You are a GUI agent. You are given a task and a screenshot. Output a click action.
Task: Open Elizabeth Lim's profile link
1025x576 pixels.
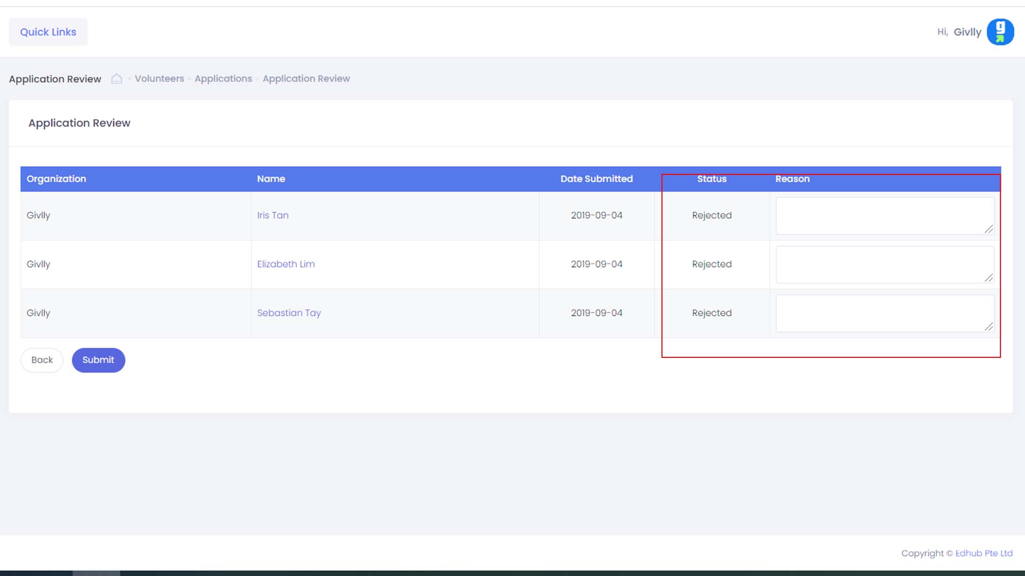pos(286,264)
